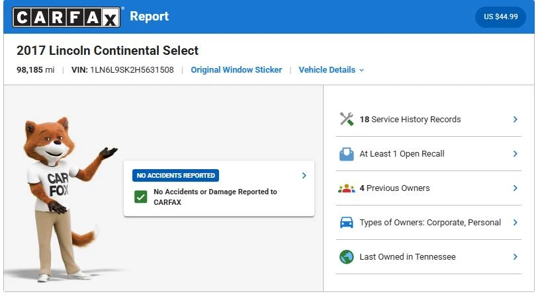The height and width of the screenshot is (300, 544).
Task: Open the chevron on the no accidents card
Action: 304,176
